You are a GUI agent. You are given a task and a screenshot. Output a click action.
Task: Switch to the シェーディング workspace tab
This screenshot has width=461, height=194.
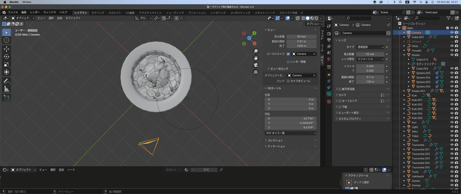175,13
